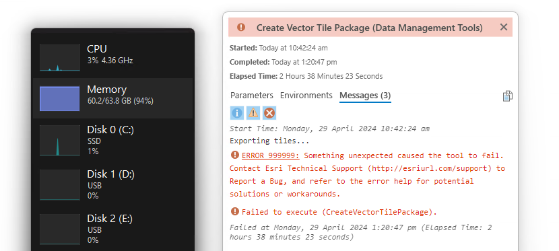Click the 'Exporting tiles...' message
Image resolution: width=559 pixels, height=251 pixels.
[269, 141]
